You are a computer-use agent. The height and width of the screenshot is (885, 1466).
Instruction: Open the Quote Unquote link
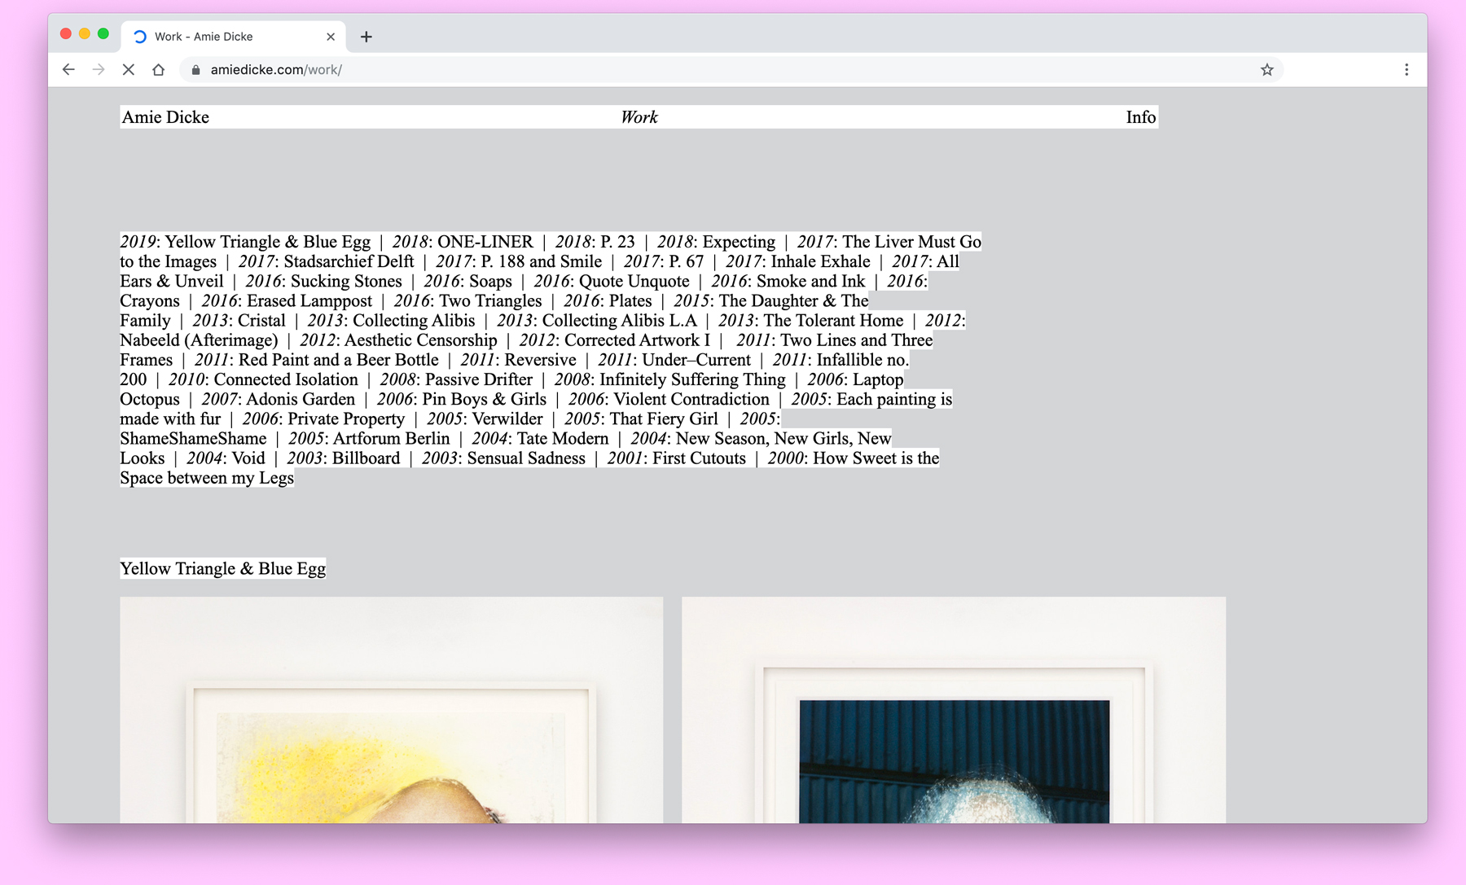(x=634, y=281)
